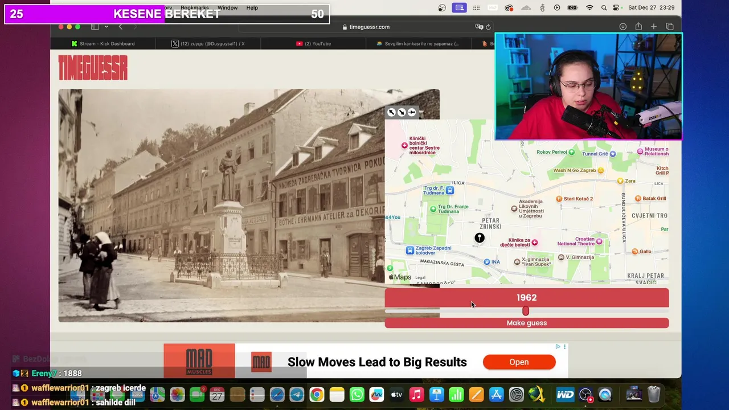729x410 pixels.
Task: Open the App Store from the Dock
Action: pos(497,395)
